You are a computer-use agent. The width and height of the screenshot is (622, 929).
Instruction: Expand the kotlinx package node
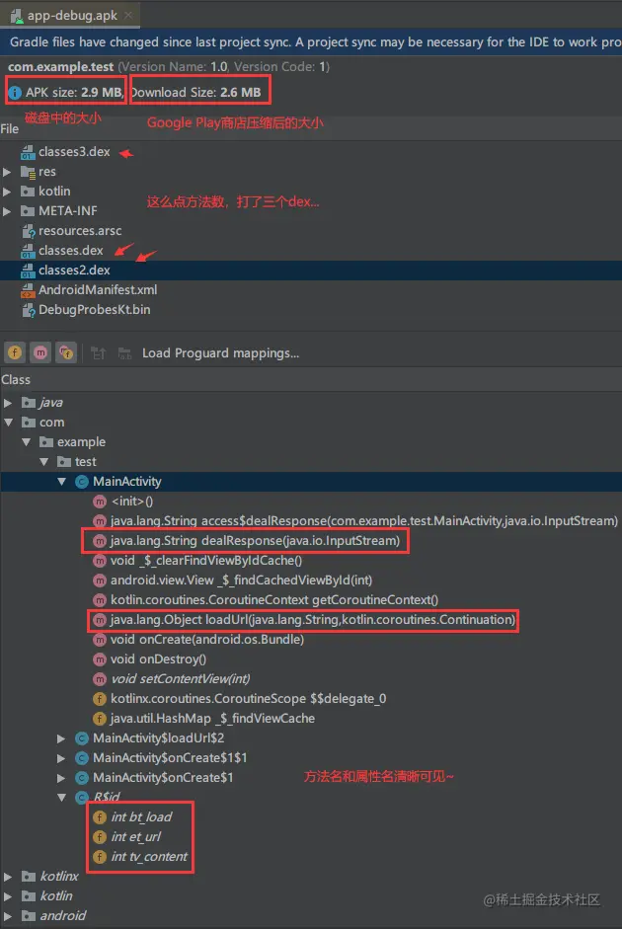(x=8, y=877)
